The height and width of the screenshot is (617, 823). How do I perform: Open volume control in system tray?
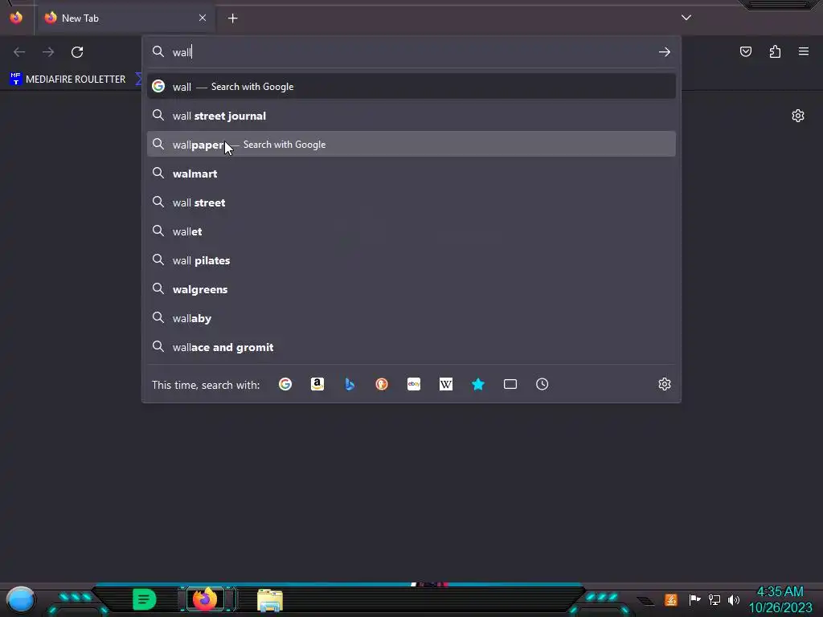pos(734,599)
